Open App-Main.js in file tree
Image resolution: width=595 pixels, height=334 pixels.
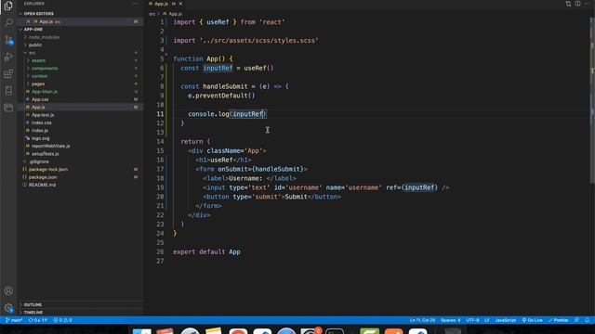45,92
